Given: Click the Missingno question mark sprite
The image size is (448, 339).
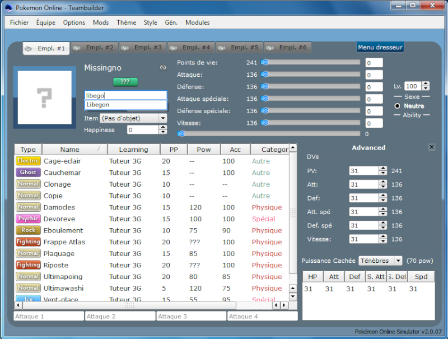Looking at the screenshot, I should 45,97.
